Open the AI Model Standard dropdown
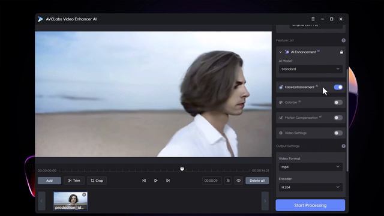 [x=311, y=69]
